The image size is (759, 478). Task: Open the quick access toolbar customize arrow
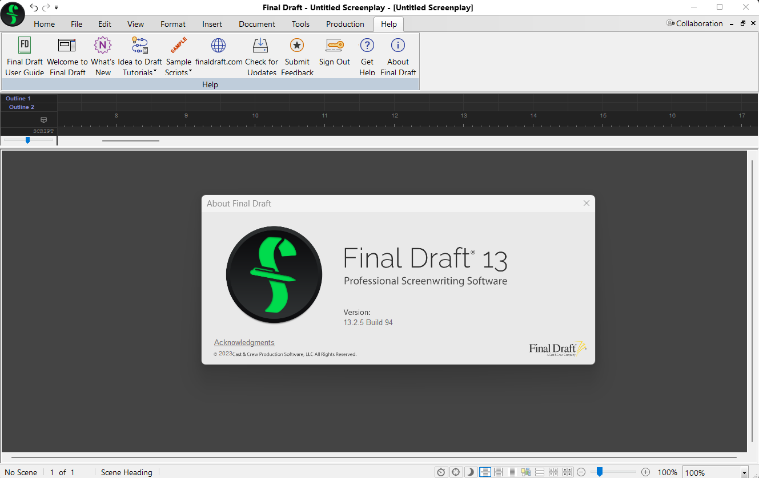[x=56, y=7]
